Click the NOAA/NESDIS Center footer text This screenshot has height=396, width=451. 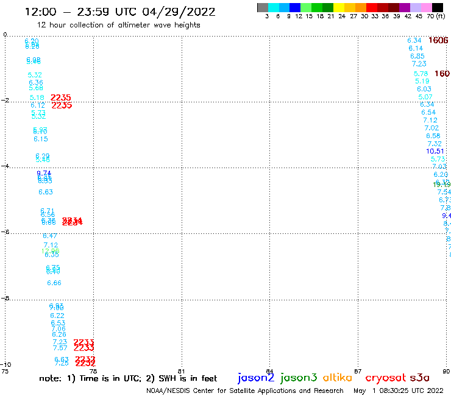point(245,391)
